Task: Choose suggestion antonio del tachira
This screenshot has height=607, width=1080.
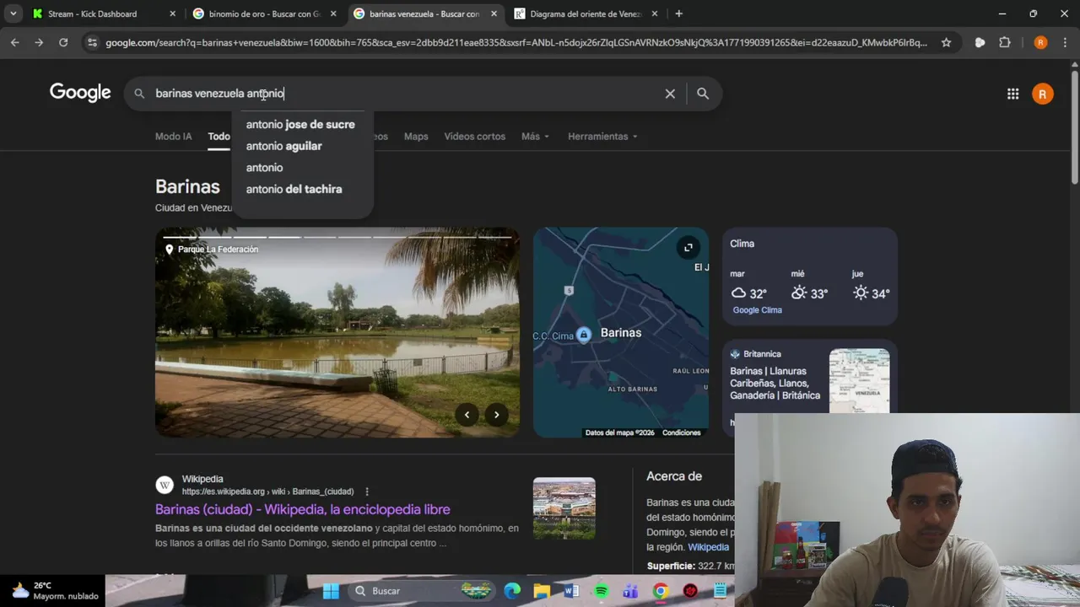Action: tap(302, 189)
